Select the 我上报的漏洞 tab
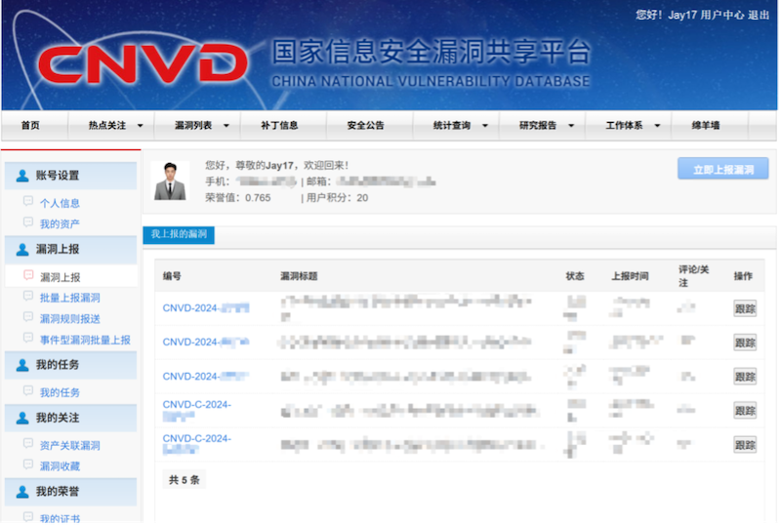Screen dimensions: 781x526 179,234
